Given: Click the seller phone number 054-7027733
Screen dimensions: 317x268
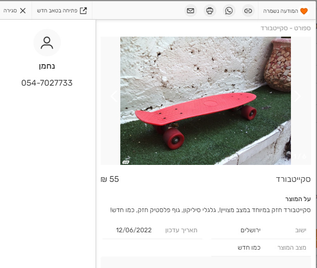Looking at the screenshot, I should click(x=47, y=83).
